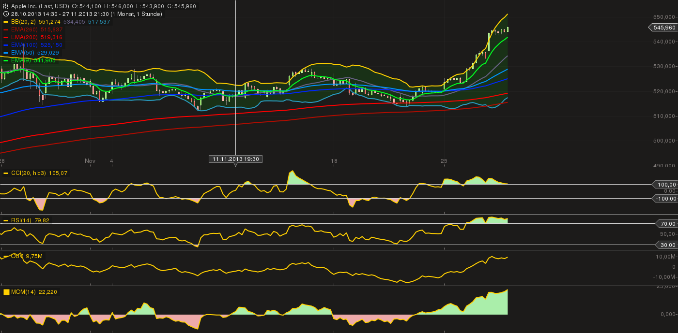
Task: Click the RSI(14) 79,82 indicator label
Action: pos(29,220)
